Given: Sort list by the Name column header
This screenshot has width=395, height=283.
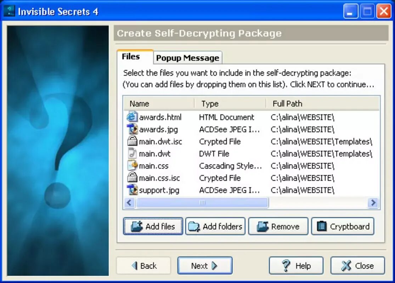Looking at the screenshot, I should tap(159, 104).
